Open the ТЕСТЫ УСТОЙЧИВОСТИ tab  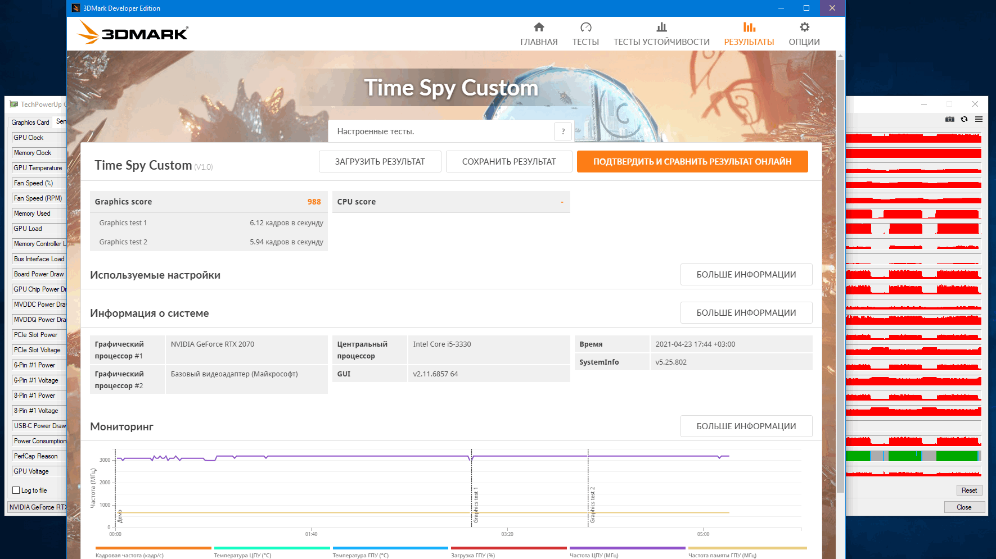[x=661, y=34]
